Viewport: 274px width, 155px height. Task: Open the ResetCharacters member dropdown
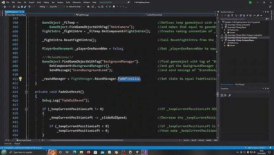click(x=181, y=15)
